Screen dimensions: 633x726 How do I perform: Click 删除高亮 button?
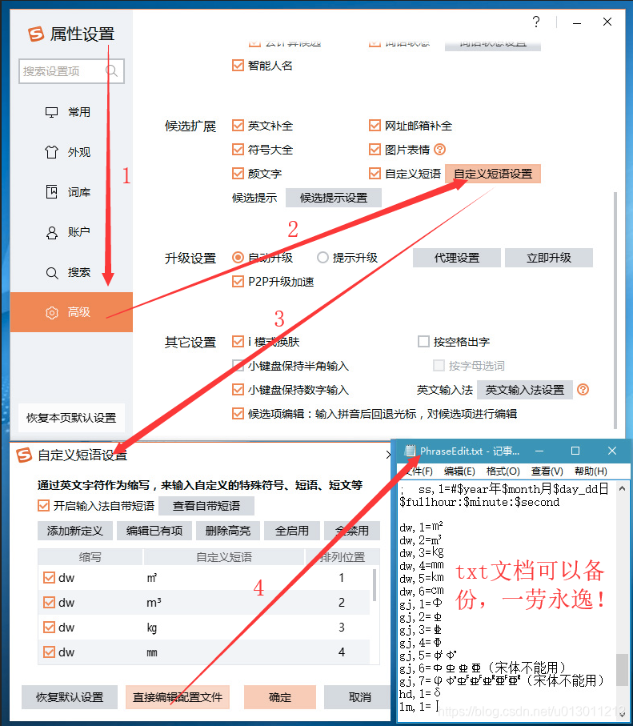click(228, 531)
